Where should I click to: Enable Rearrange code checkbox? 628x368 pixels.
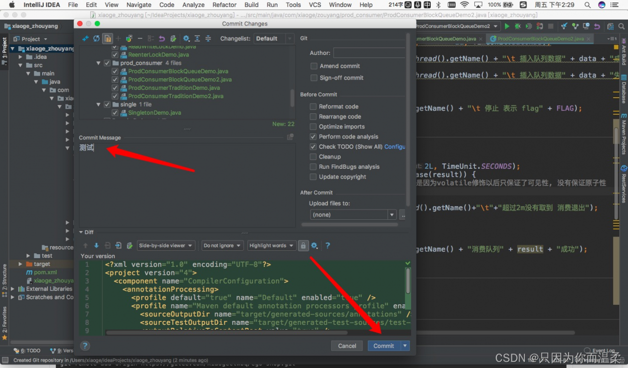[x=313, y=116]
